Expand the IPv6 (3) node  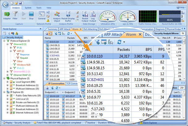coord(11,68)
